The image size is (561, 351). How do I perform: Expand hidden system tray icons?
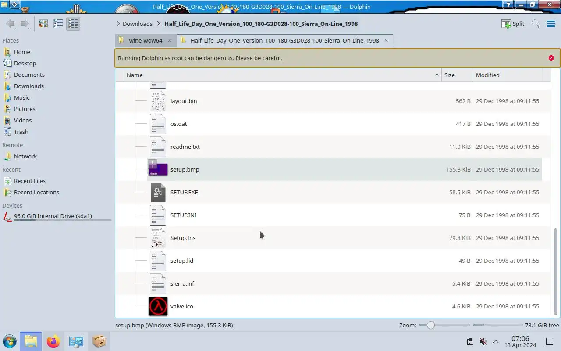point(496,341)
